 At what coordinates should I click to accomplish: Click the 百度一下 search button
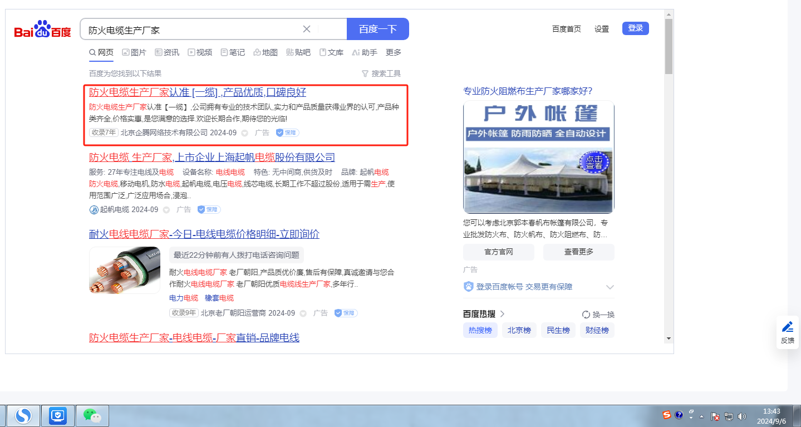(378, 29)
